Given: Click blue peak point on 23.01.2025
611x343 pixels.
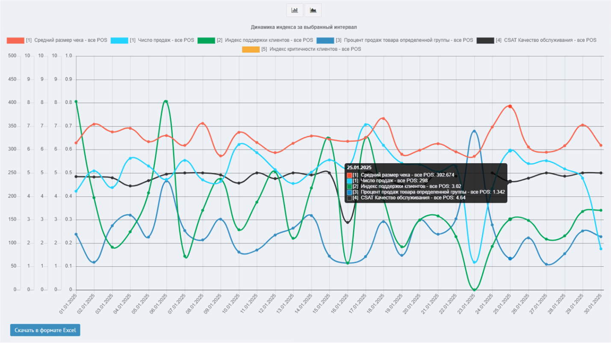Looking at the screenshot, I should coord(474,132).
